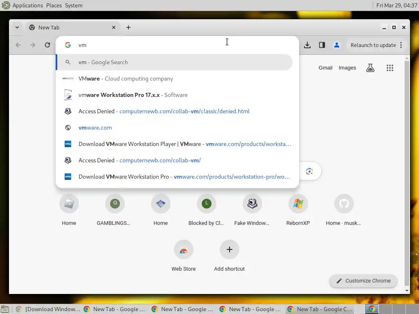The image size is (419, 314).
Task: Open the GAMBLINGS shortcut tile
Action: coord(115,210)
